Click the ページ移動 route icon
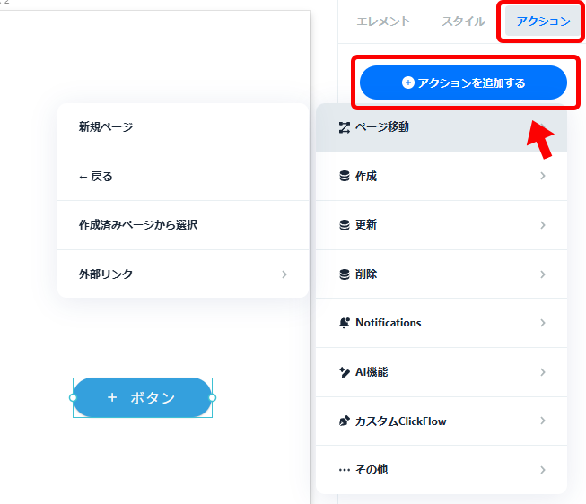 coord(345,127)
